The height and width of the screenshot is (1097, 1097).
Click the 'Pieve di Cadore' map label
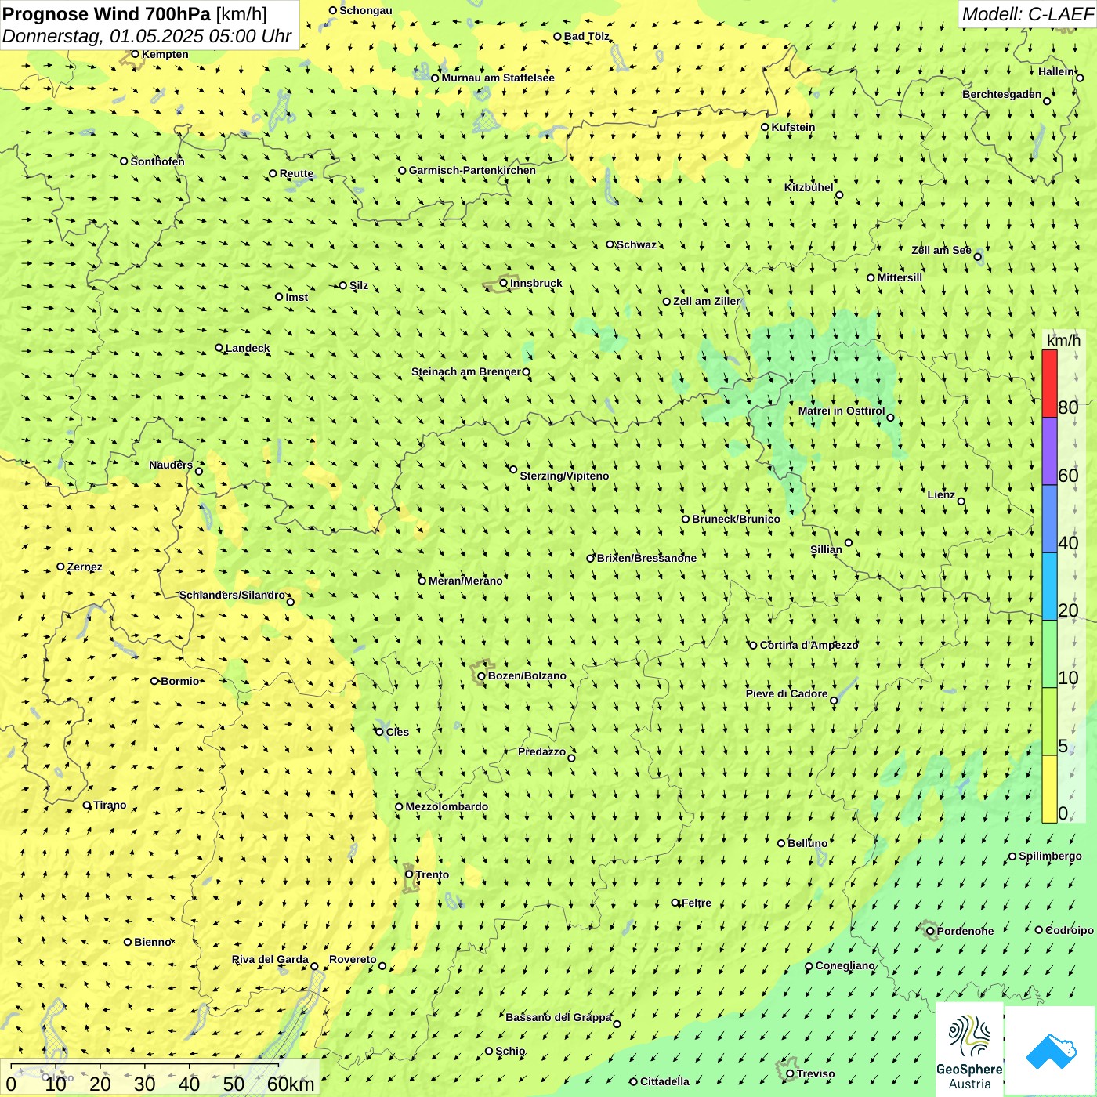[787, 693]
